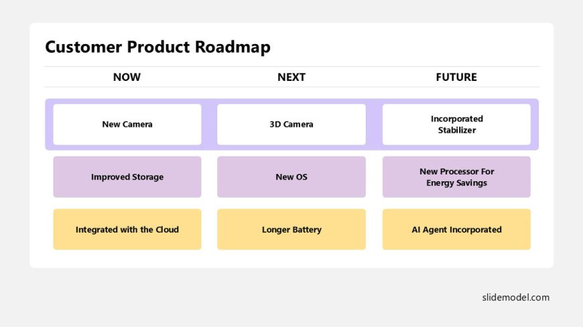583x327 pixels.
Task: Click the 3D Camera card
Action: (x=291, y=124)
